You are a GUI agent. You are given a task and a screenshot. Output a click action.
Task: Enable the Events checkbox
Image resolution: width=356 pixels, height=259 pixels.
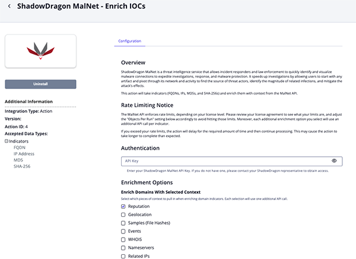[x=123, y=231]
